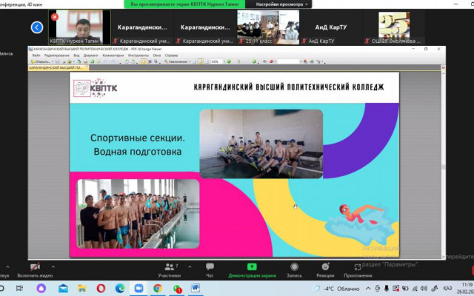Screen dimensions: 474x296
Task: Open the Вид menu
Action: 76,55
